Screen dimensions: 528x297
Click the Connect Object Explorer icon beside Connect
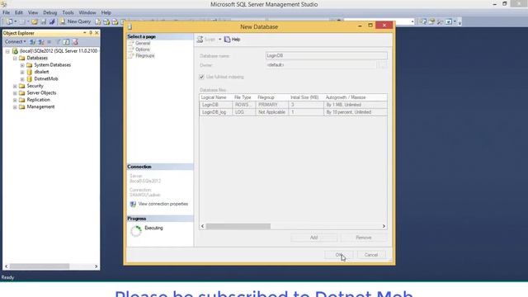click(33, 42)
